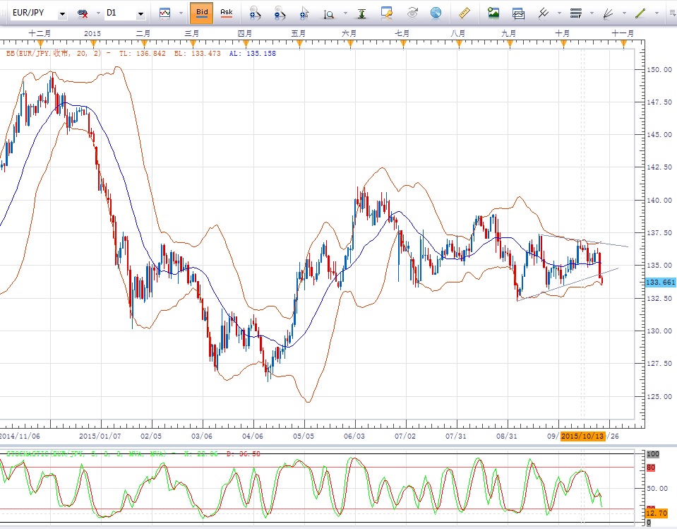
Task: Click the STOCHASTIC indicator label
Action: point(56,453)
